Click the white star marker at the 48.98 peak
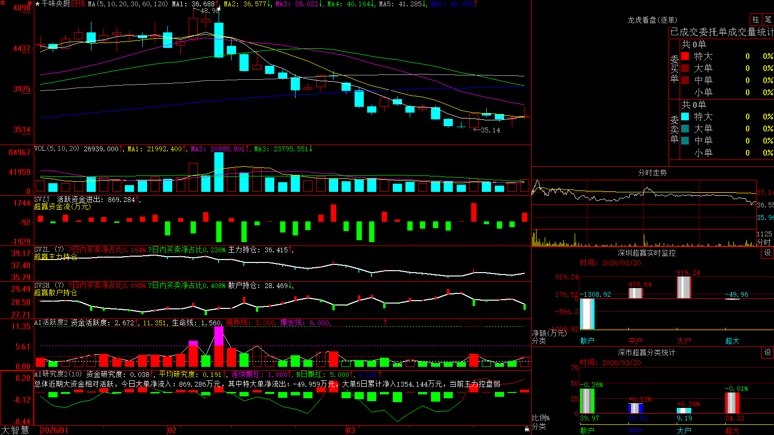Image resolution: width=774 pixels, height=435 pixels. 219,9
